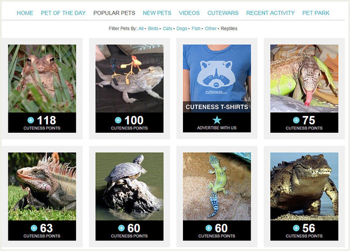Vote plus on the 56-point crocodile
This screenshot has width=350, height=251.
(296, 228)
